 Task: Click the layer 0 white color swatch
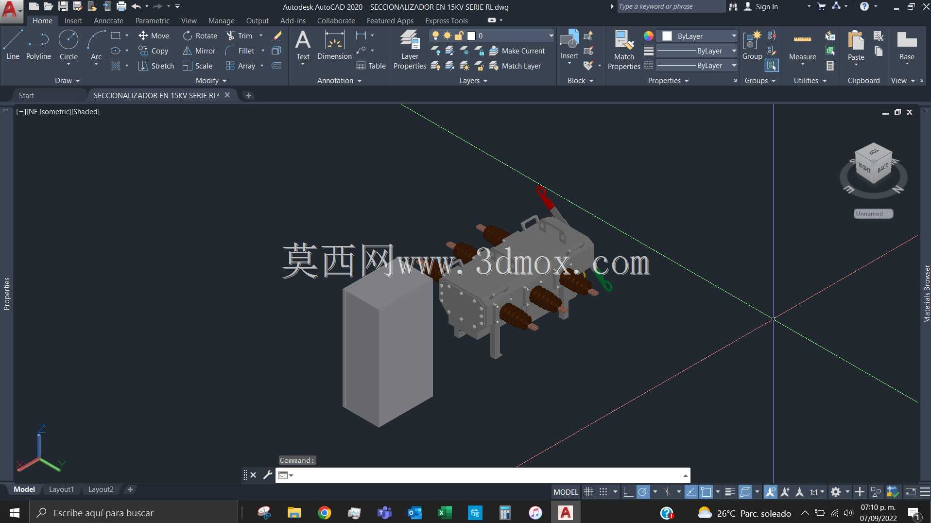point(471,35)
